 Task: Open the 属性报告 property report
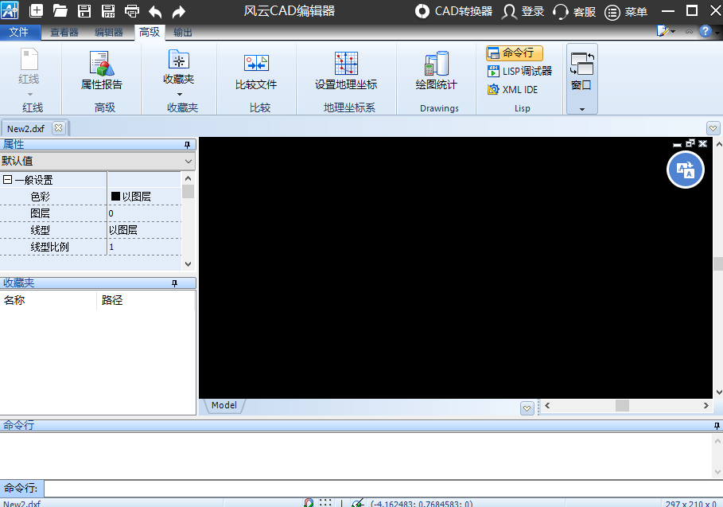tap(102, 70)
